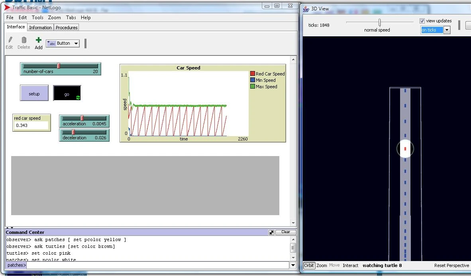Click the Edit pencil icon
Image resolution: width=471 pixels, height=279 pixels.
click(x=10, y=40)
